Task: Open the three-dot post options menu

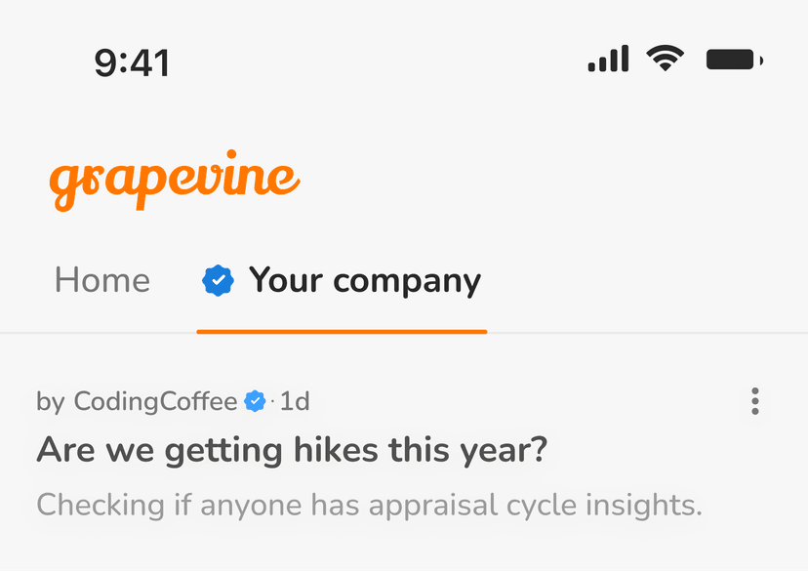Action: pos(754,401)
